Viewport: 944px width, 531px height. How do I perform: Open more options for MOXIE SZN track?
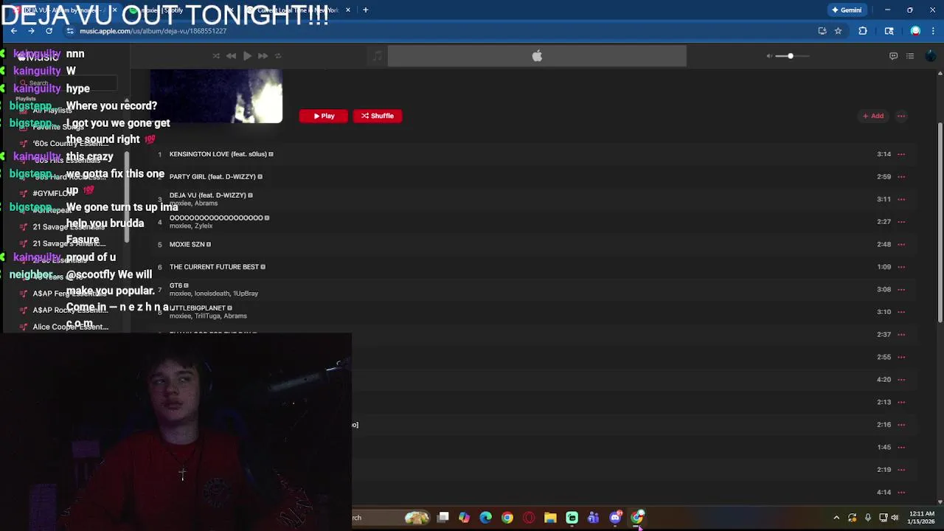point(901,244)
